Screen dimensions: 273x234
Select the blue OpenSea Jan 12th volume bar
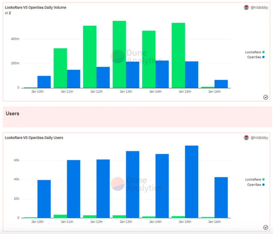pyautogui.click(x=103, y=77)
